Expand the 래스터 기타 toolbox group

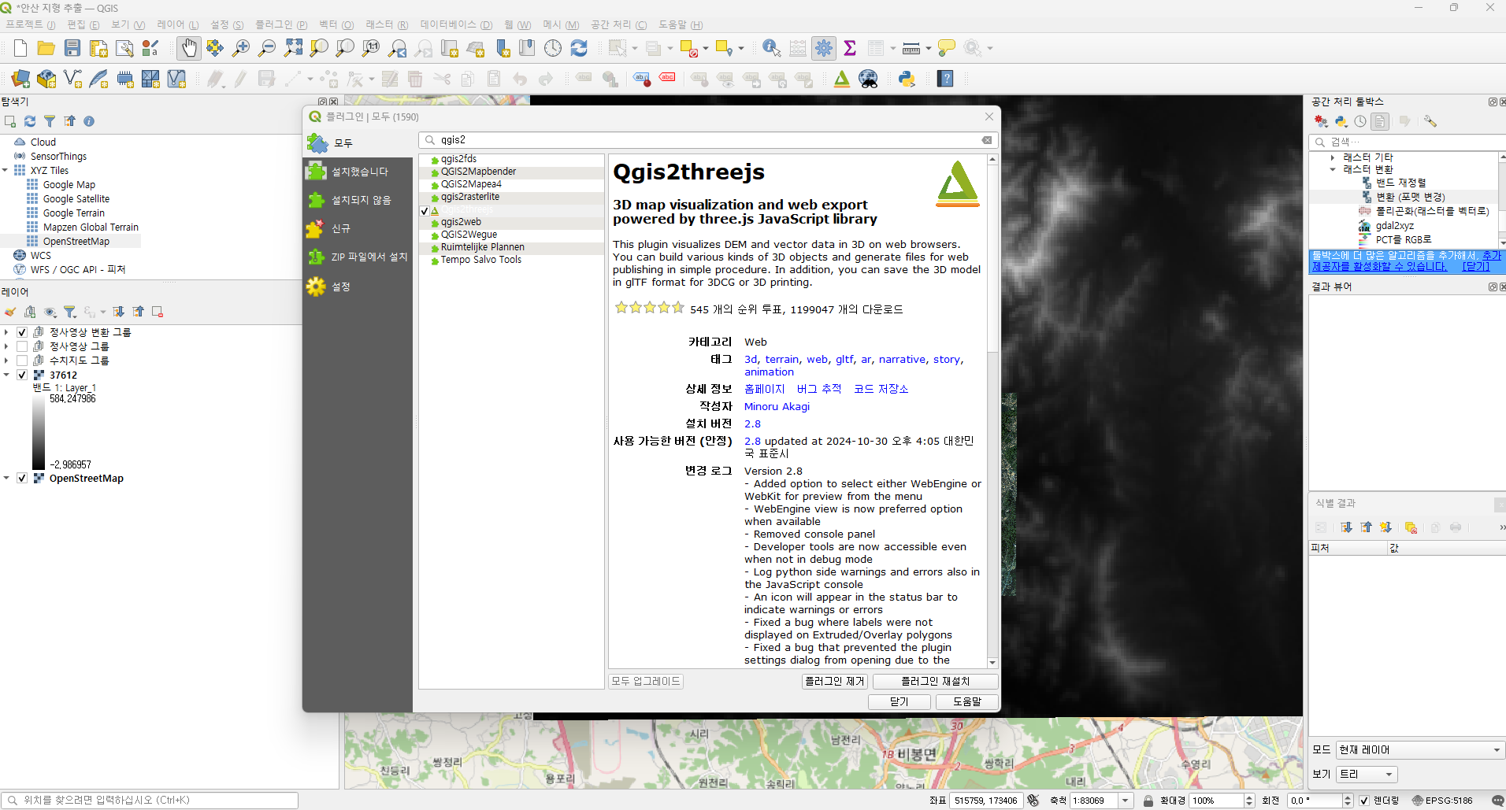[1333, 157]
